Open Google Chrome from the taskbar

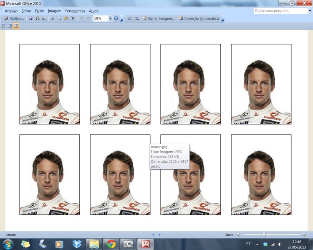[x=111, y=244]
